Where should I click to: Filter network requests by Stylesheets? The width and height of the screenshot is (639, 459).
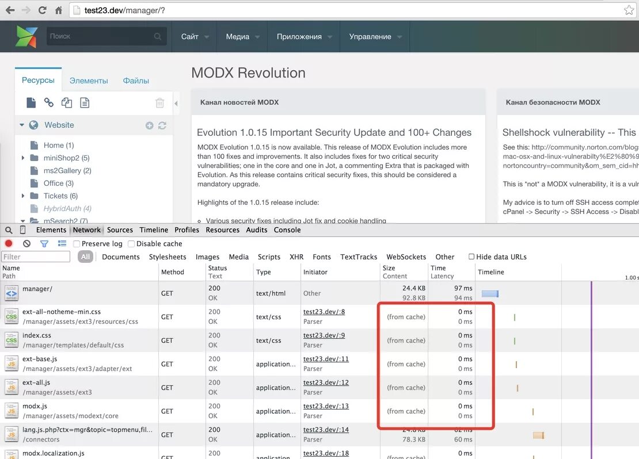point(168,257)
